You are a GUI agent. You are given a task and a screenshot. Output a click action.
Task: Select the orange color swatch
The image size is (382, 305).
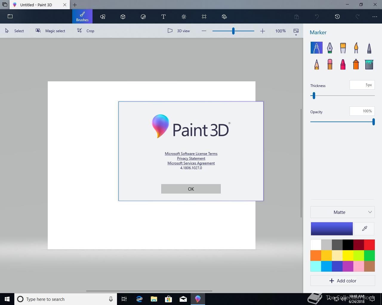click(316, 256)
